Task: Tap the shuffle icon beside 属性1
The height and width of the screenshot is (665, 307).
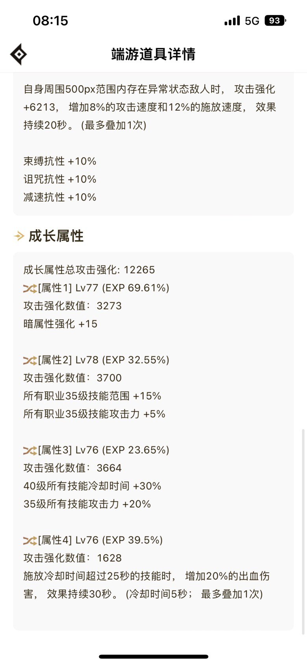Action: (x=30, y=288)
